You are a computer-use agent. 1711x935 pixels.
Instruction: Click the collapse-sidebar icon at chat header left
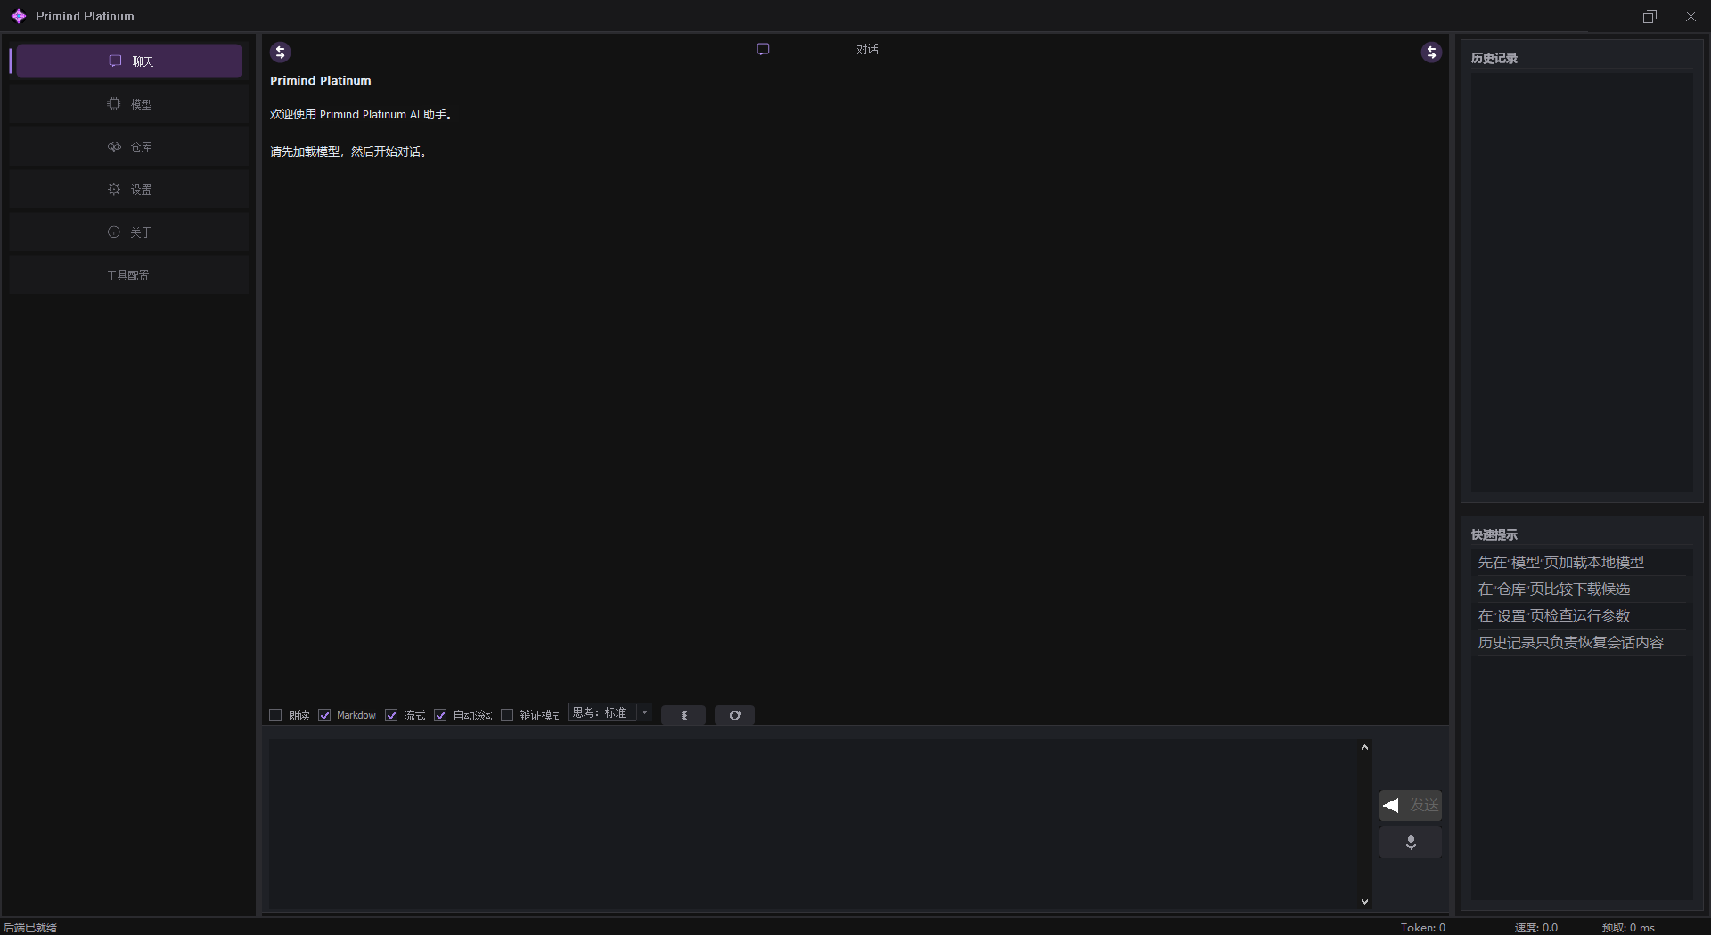pos(281,53)
